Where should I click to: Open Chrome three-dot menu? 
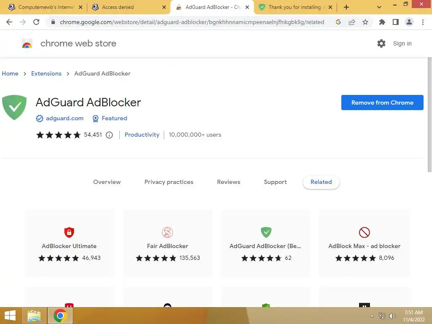423,22
